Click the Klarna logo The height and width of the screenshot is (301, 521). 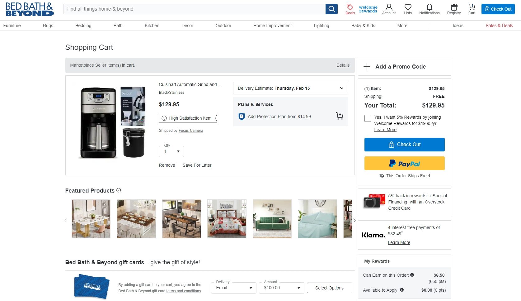[373, 235]
